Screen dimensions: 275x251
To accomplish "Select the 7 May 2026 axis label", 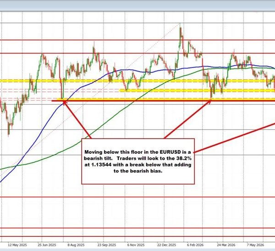I will click(x=255, y=245).
